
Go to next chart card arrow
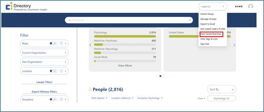(234, 45)
